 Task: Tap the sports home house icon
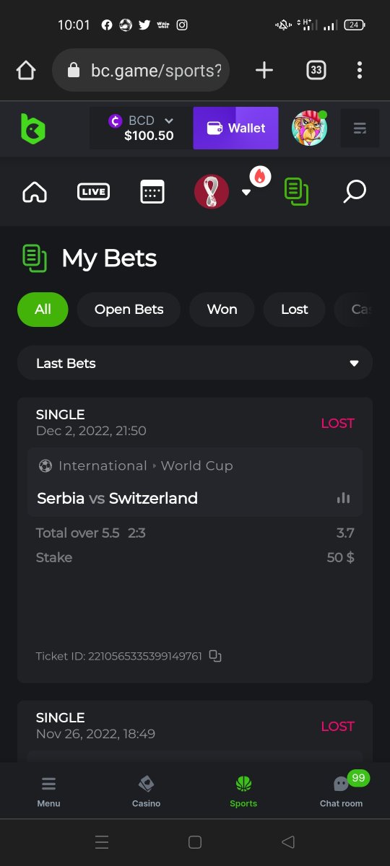(35, 192)
